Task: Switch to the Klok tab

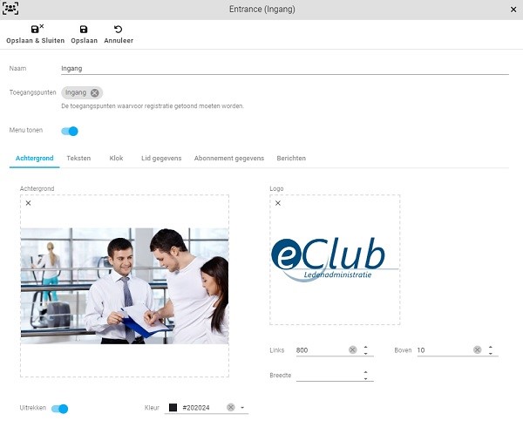Action: (x=116, y=158)
